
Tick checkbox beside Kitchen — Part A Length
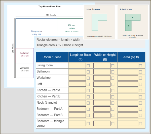click(88, 90)
